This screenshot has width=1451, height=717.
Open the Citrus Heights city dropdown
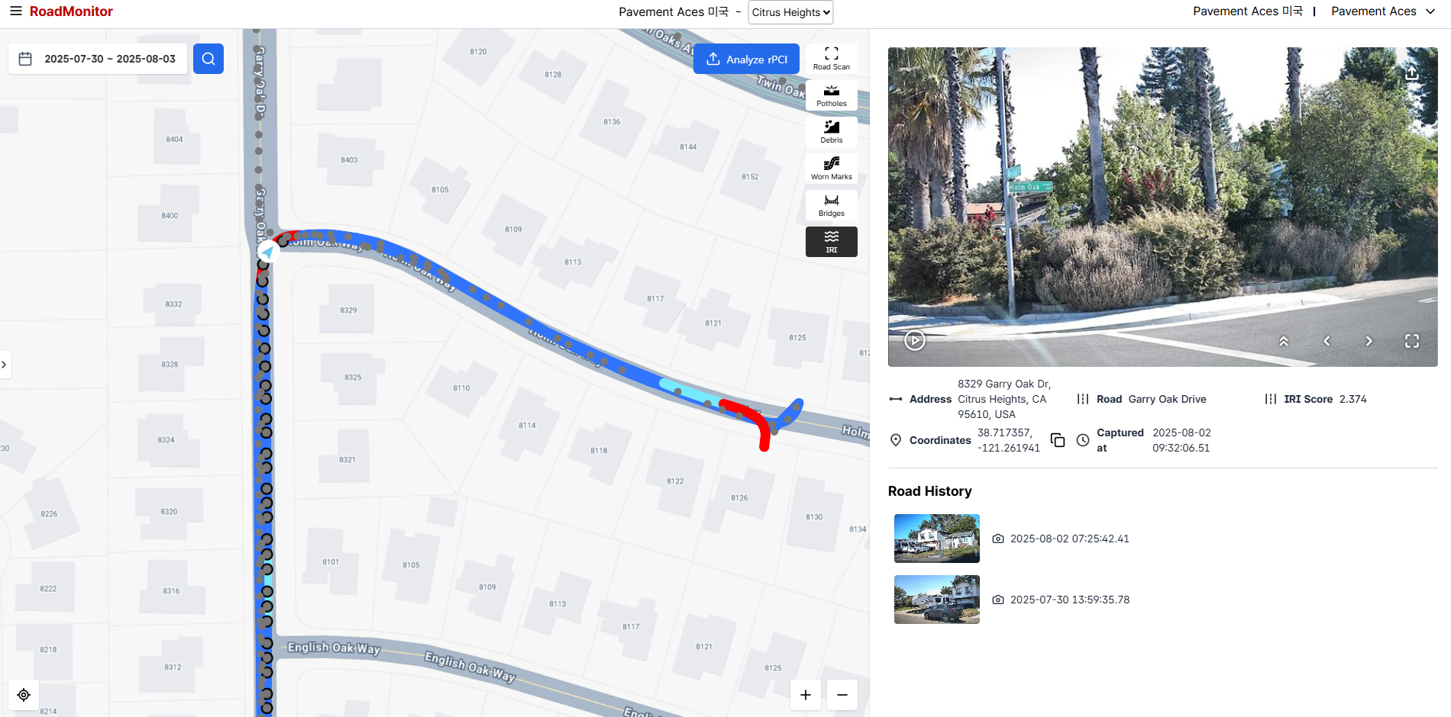pyautogui.click(x=790, y=12)
